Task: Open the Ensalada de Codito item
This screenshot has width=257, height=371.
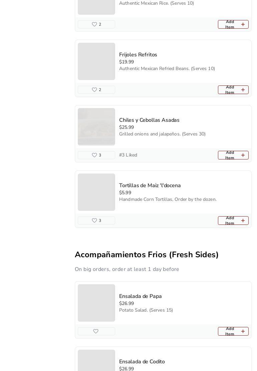Action: 142,362
